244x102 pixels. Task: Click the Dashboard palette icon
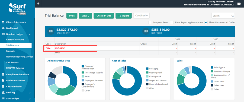(3, 28)
